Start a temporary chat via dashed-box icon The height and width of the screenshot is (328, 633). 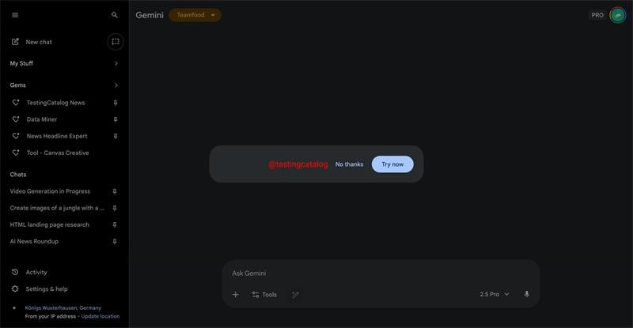point(116,42)
